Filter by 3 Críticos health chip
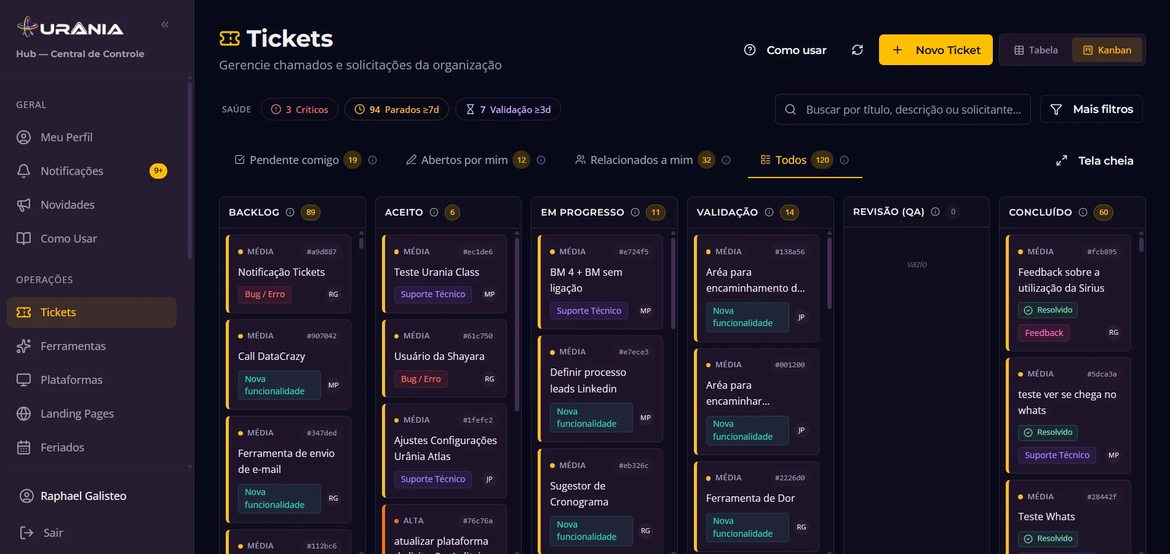The height and width of the screenshot is (554, 1170). click(x=300, y=109)
